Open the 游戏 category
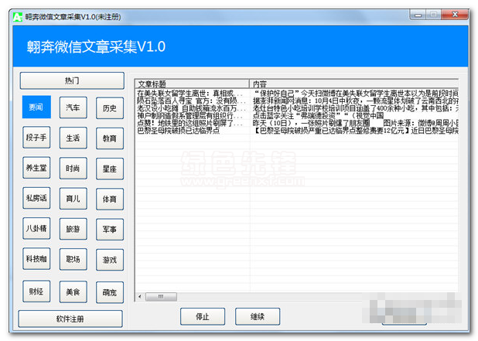The image size is (478, 341). coord(110,260)
